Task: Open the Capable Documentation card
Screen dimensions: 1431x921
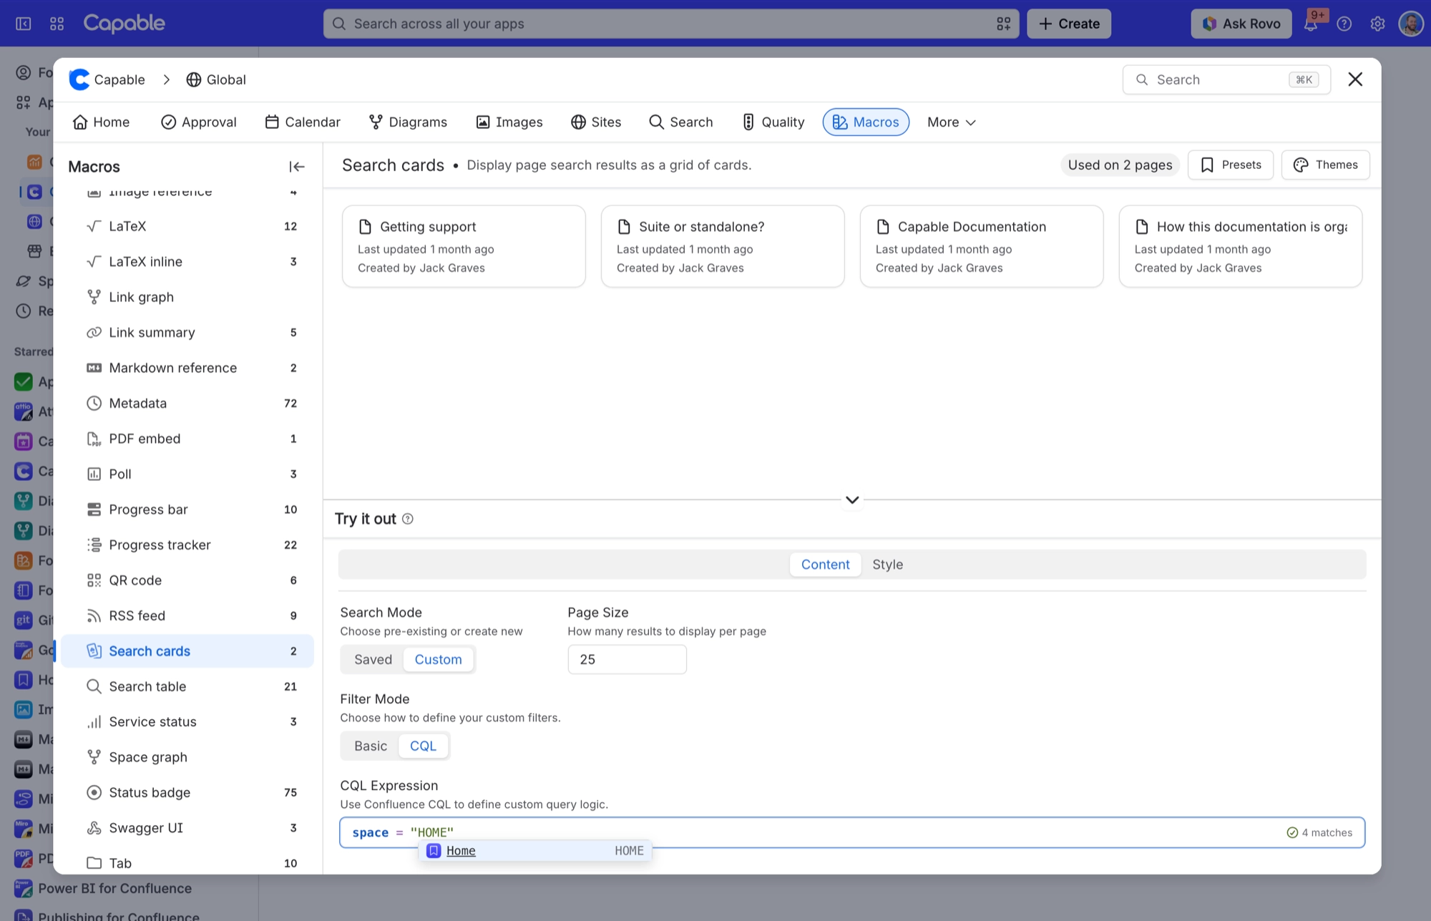Action: tap(982, 246)
